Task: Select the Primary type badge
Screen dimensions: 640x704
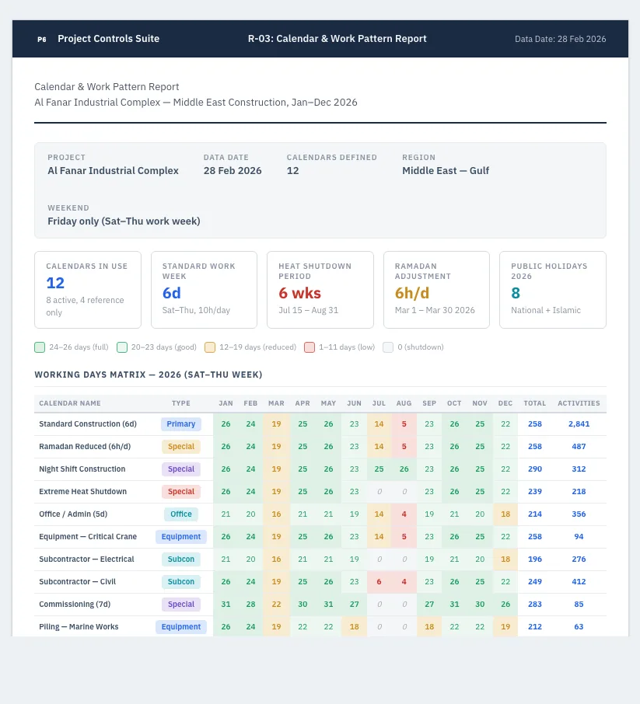Action: (181, 423)
